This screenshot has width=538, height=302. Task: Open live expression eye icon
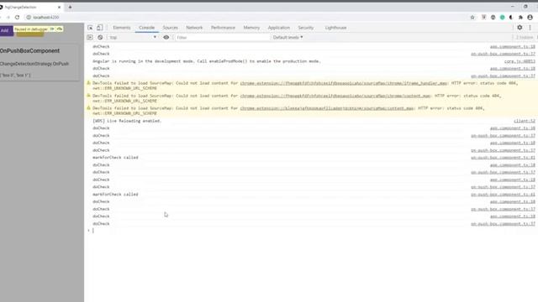(x=166, y=37)
